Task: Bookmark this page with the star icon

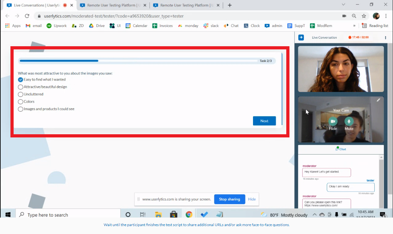Action: pyautogui.click(x=364, y=16)
